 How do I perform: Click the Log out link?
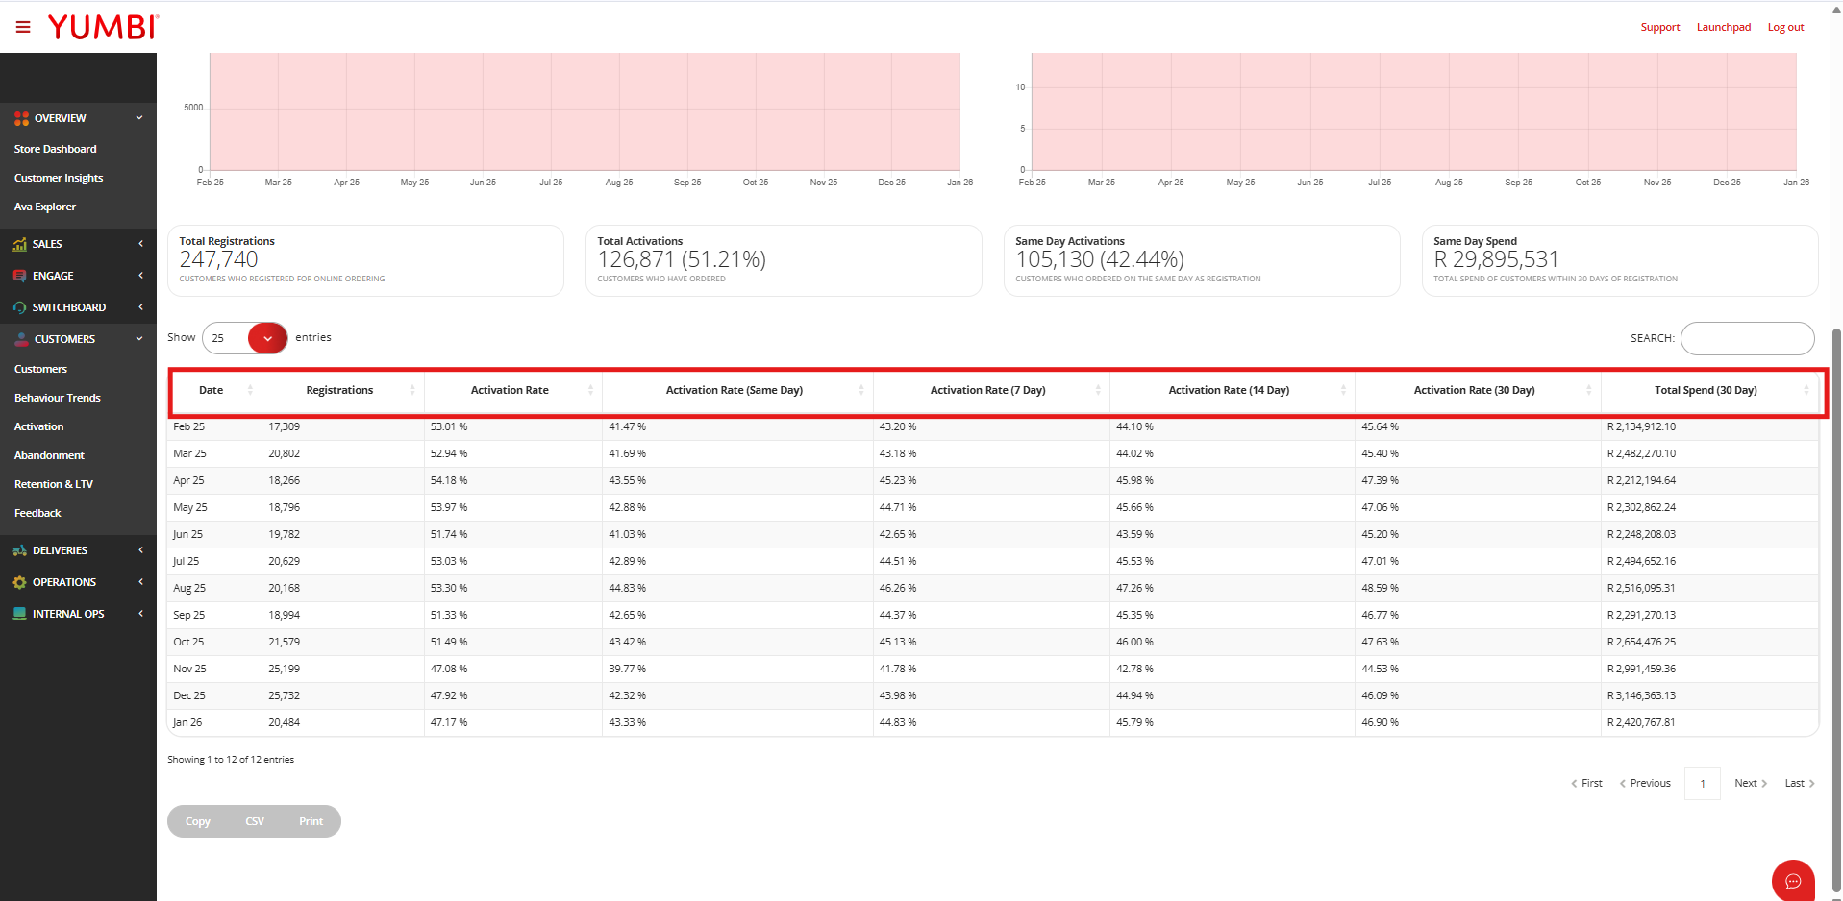(1785, 27)
